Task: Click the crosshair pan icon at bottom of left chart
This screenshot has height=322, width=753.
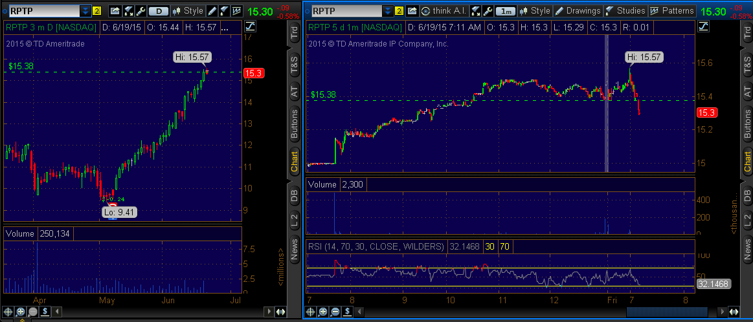Action: tap(8, 312)
